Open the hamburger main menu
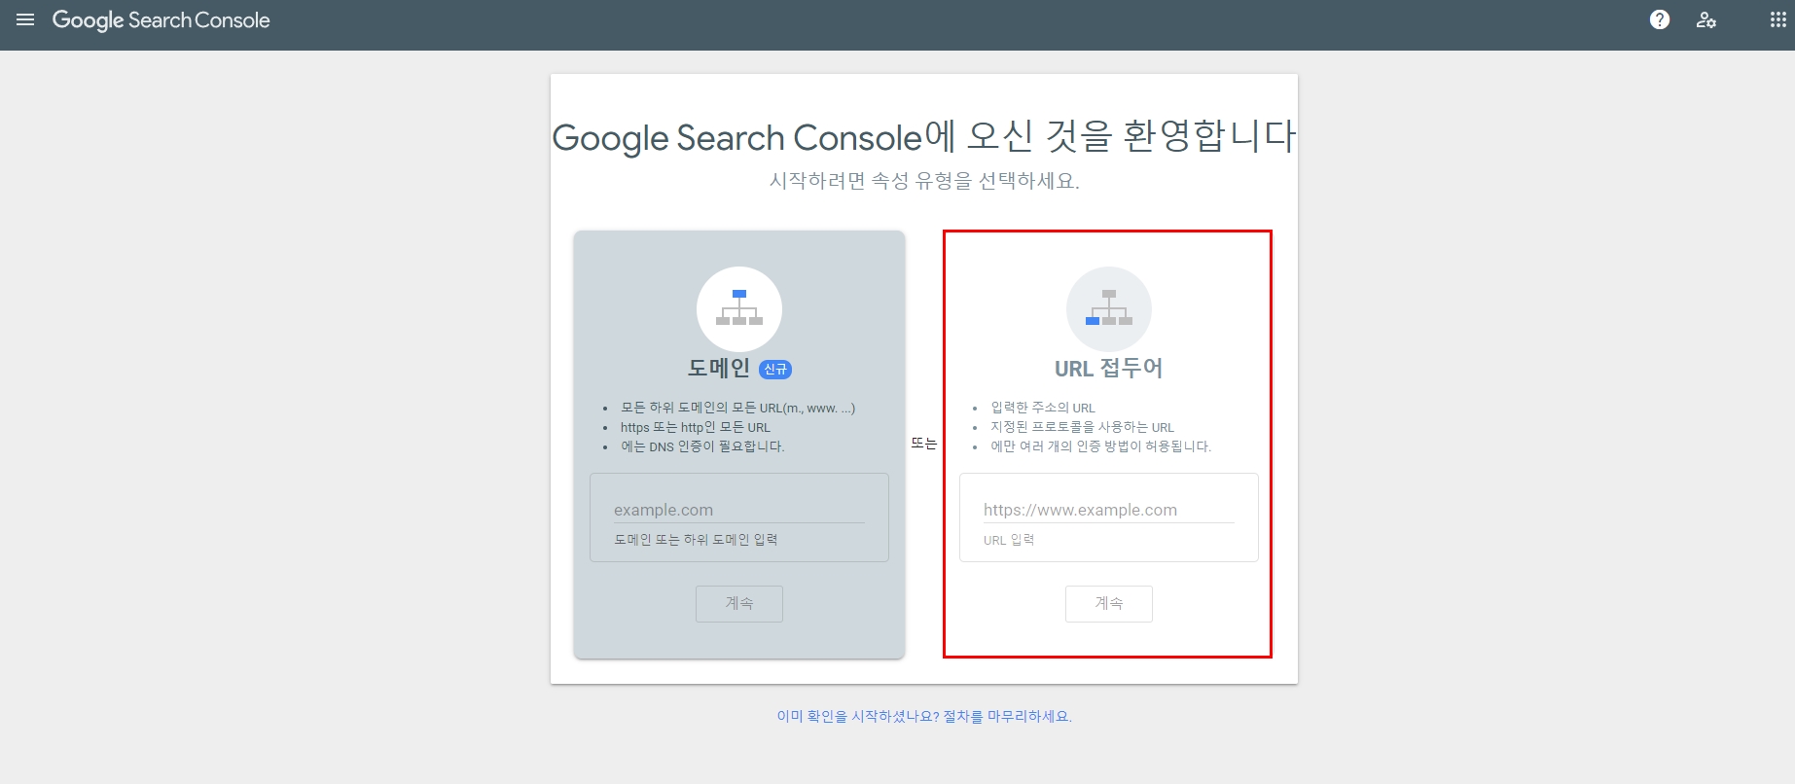 [x=25, y=20]
